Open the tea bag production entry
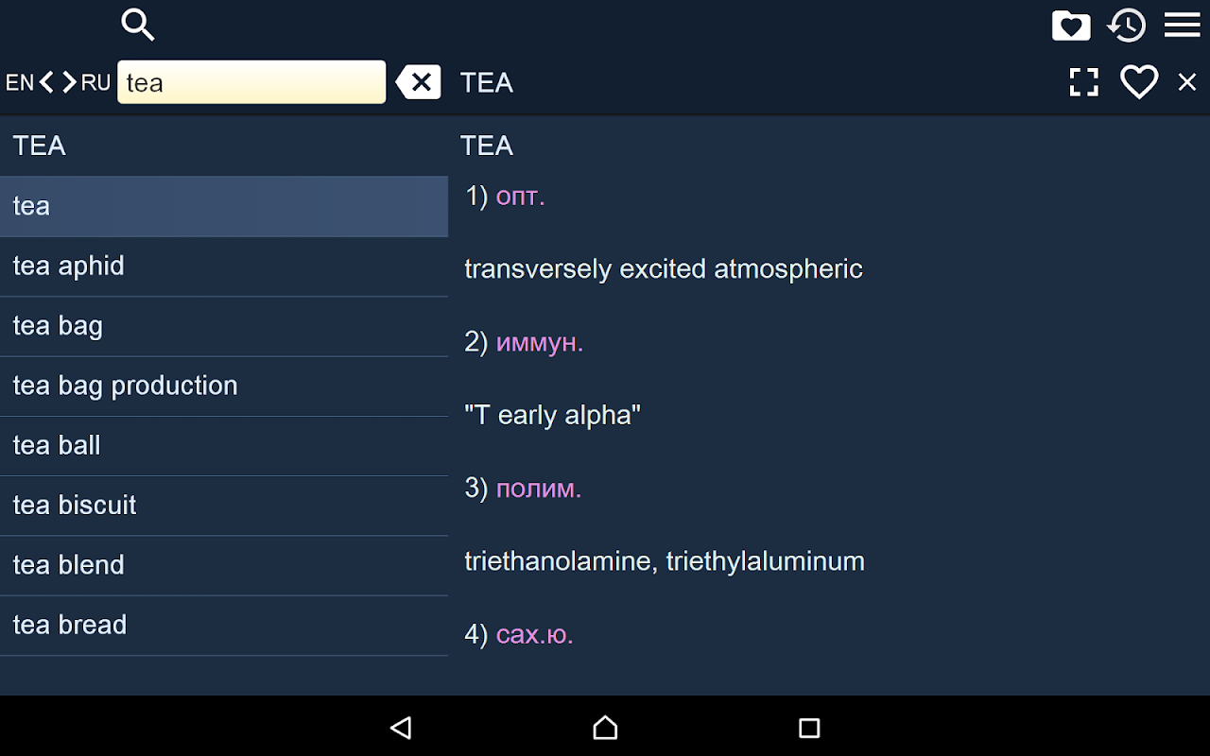The image size is (1210, 756). (224, 386)
